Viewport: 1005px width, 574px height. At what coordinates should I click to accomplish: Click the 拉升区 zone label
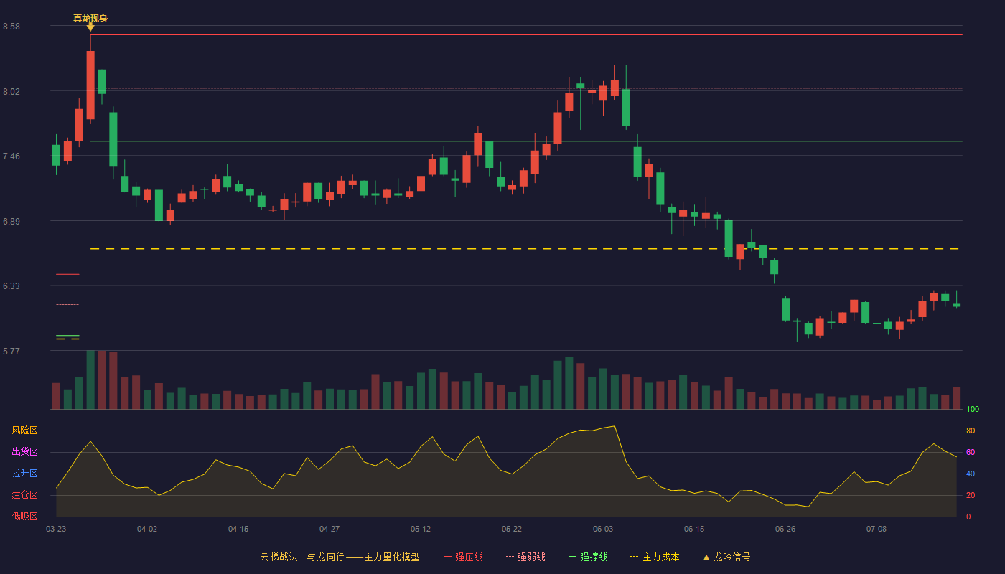point(24,474)
